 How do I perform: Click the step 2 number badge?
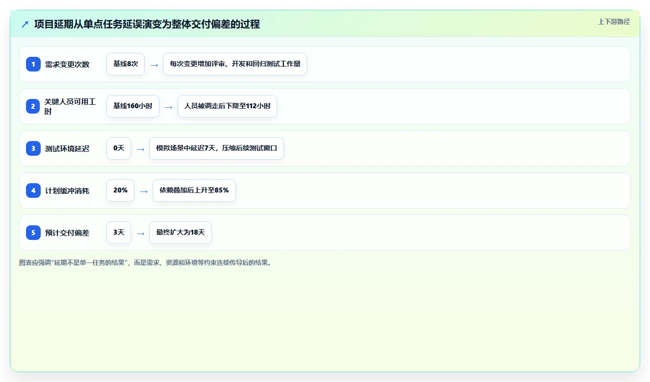click(33, 106)
